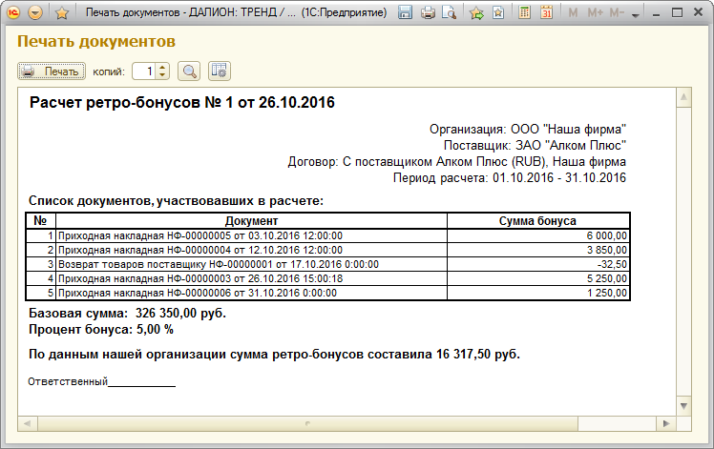Click the printer icon in the title bar
Screen dimensions: 714x449
pos(428,12)
